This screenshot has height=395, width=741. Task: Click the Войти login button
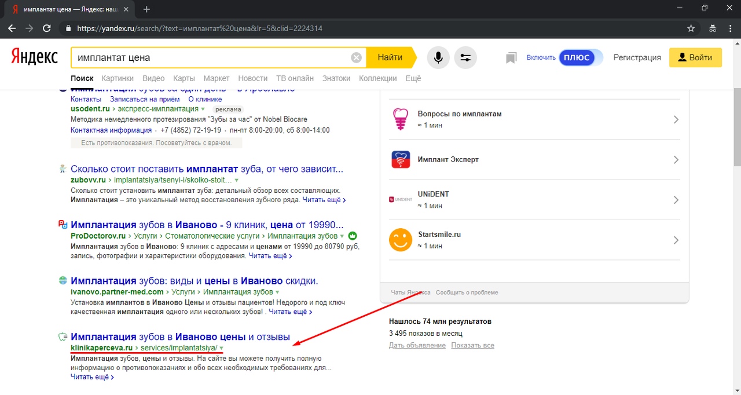point(695,57)
